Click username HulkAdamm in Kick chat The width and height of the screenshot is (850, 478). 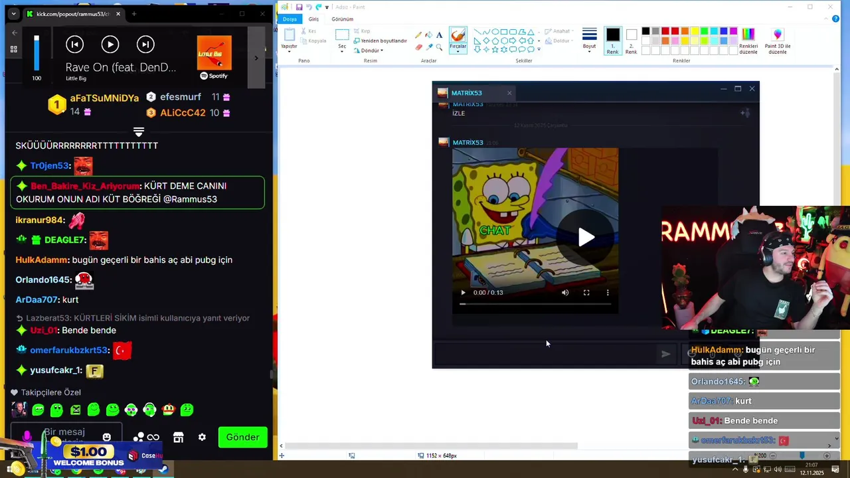[x=42, y=260]
